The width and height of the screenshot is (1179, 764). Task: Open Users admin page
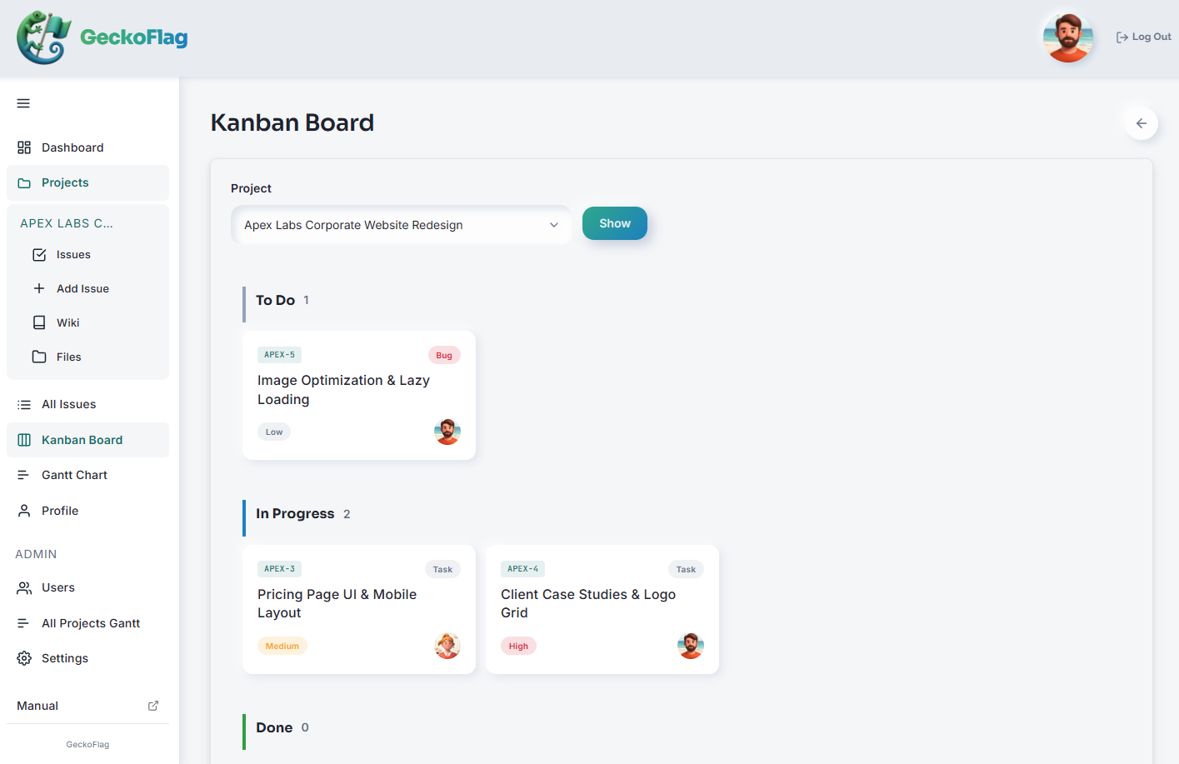[87, 587]
